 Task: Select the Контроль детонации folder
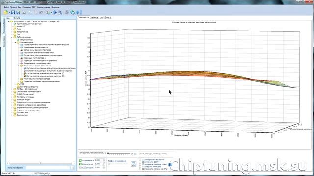tap(26, 97)
